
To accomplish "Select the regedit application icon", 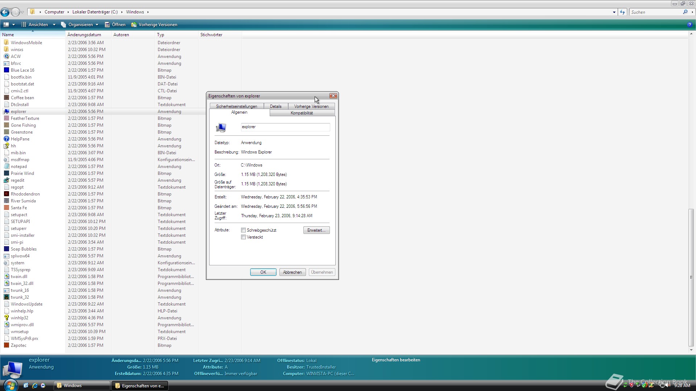I will click(7, 180).
